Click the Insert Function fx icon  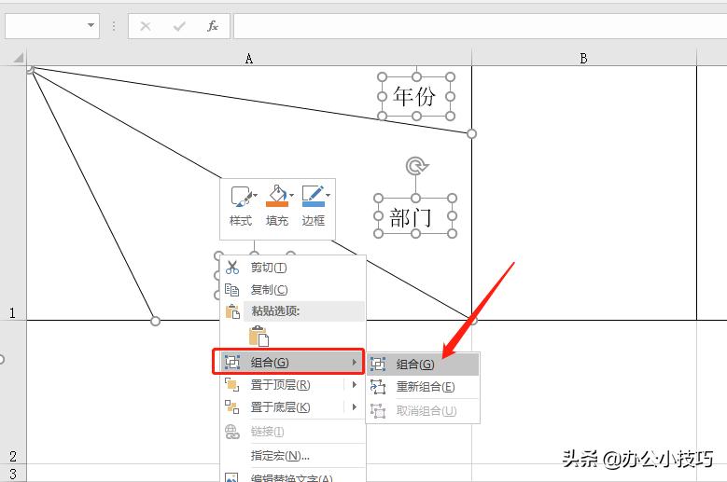pyautogui.click(x=213, y=25)
